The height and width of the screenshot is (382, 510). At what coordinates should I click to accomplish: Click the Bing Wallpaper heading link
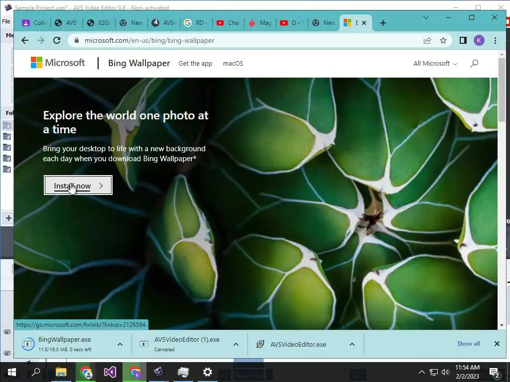(139, 63)
